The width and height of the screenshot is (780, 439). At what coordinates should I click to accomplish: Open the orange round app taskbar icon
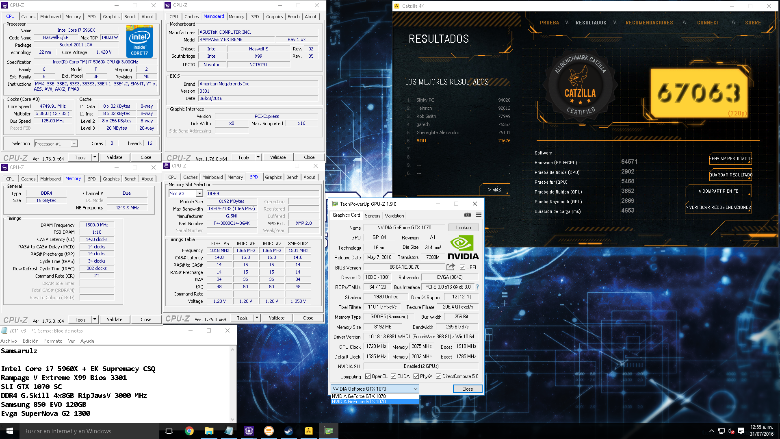[269, 431]
